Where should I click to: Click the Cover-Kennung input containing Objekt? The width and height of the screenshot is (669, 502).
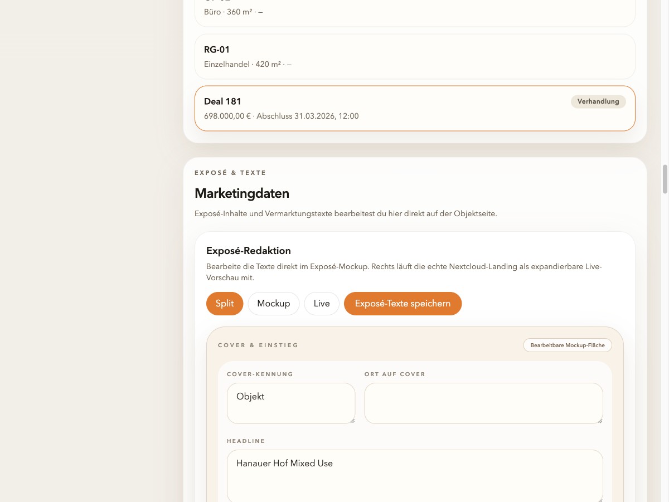(291, 403)
